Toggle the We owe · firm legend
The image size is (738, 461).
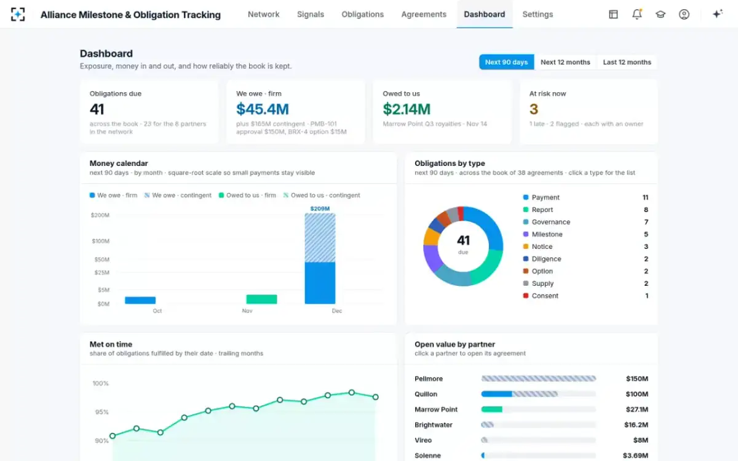pos(114,195)
